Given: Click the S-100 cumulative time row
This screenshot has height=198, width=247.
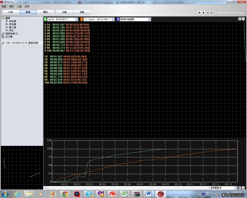Looking at the screenshot, I should [x=67, y=51].
